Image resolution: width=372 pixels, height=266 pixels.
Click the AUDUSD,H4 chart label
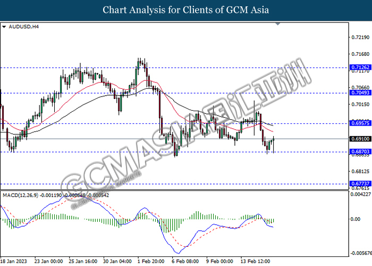[23, 27]
